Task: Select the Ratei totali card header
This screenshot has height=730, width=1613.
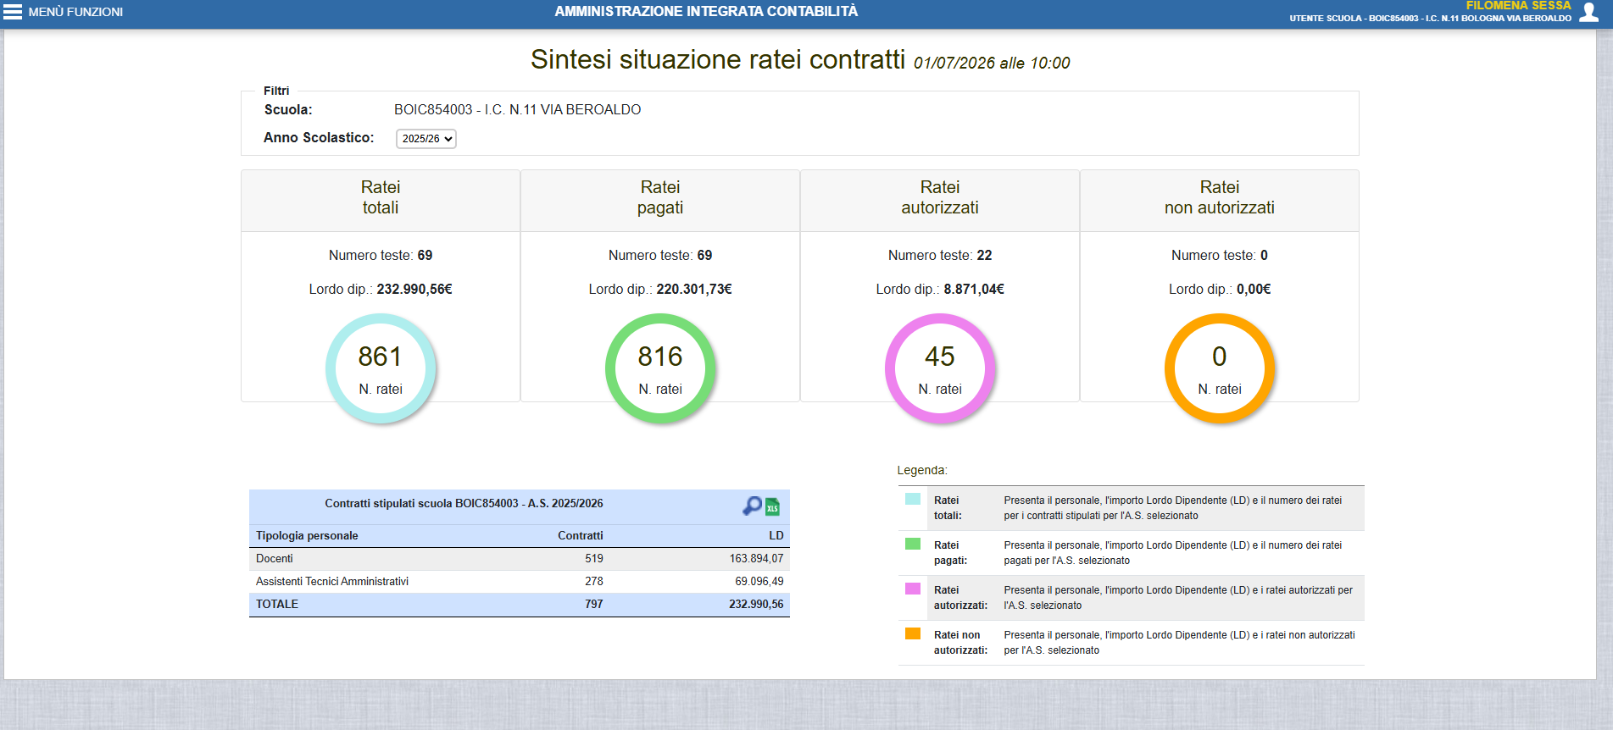Action: point(381,201)
